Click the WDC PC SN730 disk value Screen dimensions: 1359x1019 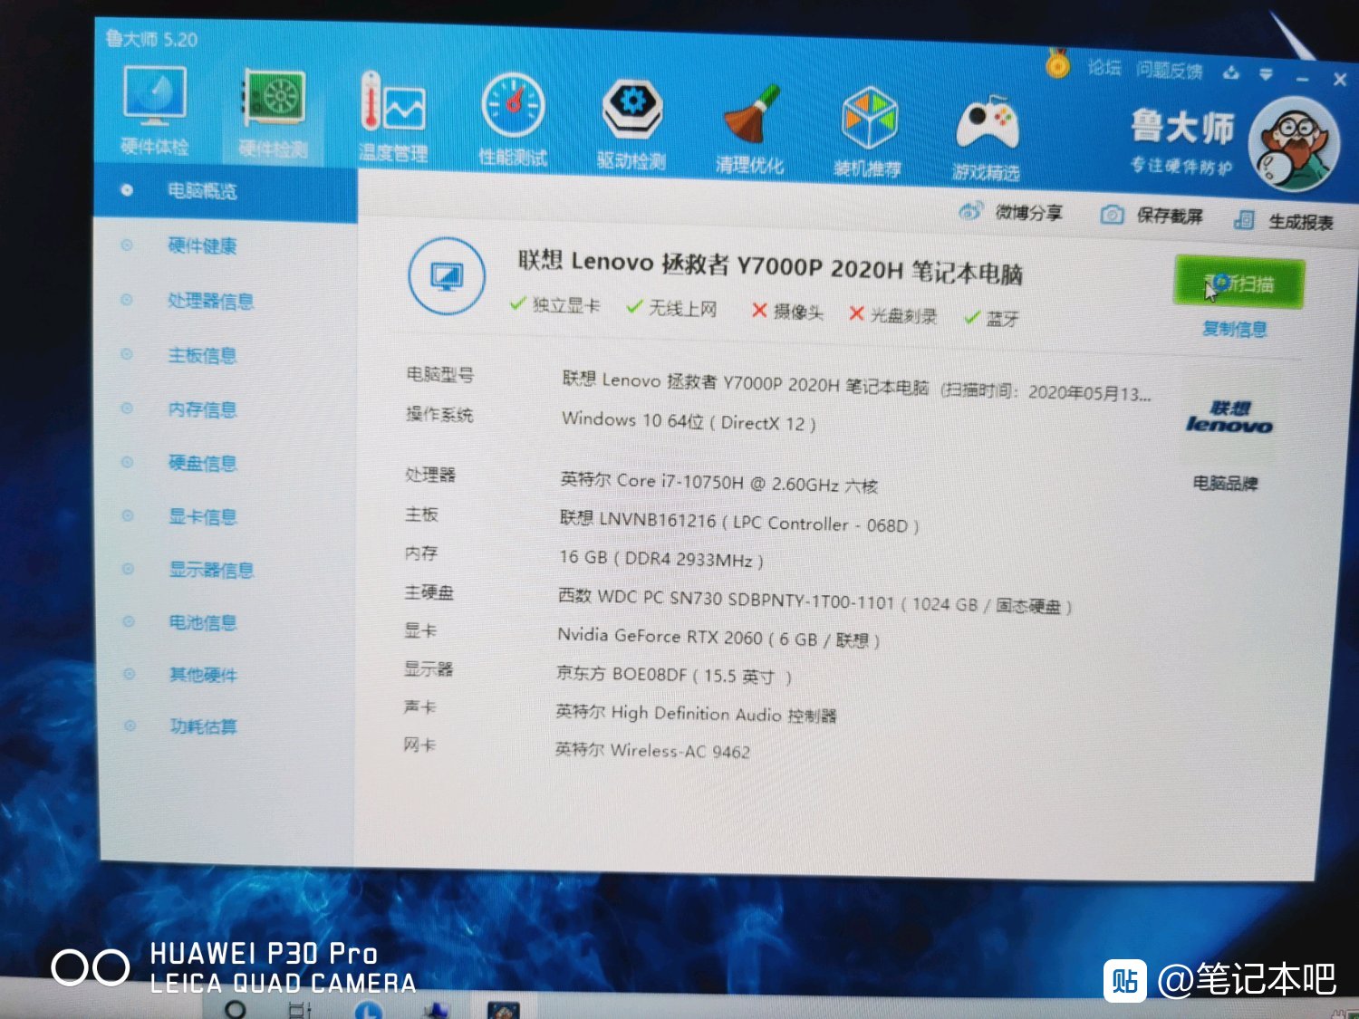tap(814, 601)
